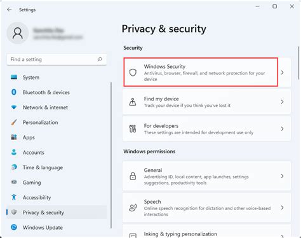Expand the Find my device chevron
The width and height of the screenshot is (301, 238).
[282, 102]
